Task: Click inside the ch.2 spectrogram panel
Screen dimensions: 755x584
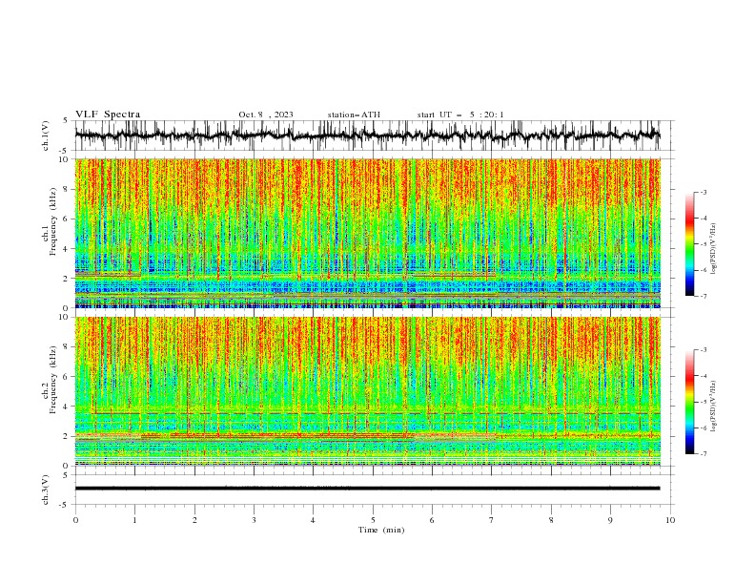Action: 367,391
